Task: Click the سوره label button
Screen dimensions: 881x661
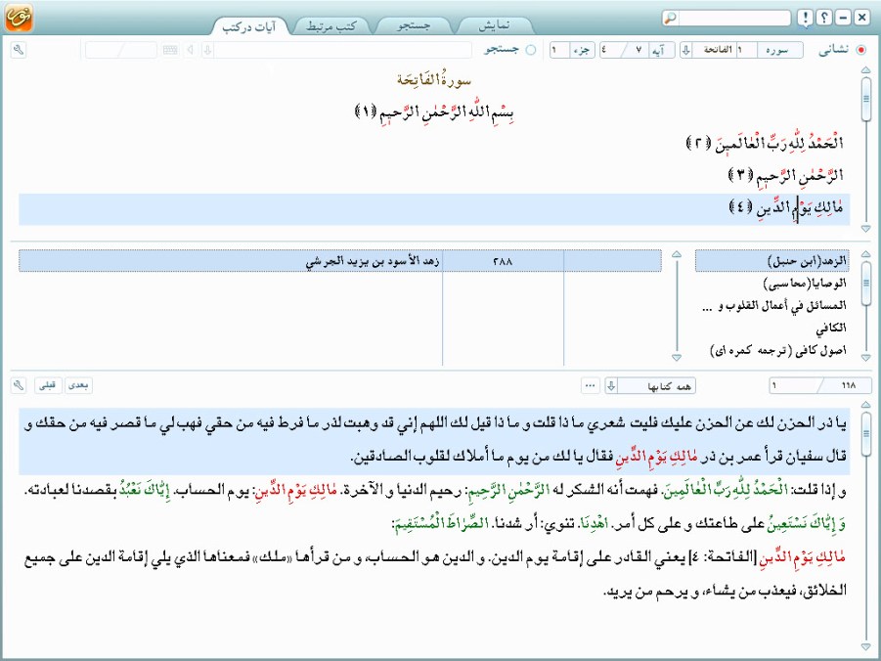Action: (x=780, y=50)
